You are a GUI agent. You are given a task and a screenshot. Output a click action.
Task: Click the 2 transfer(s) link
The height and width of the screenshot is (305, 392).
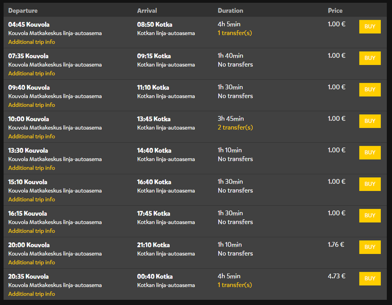click(x=235, y=127)
